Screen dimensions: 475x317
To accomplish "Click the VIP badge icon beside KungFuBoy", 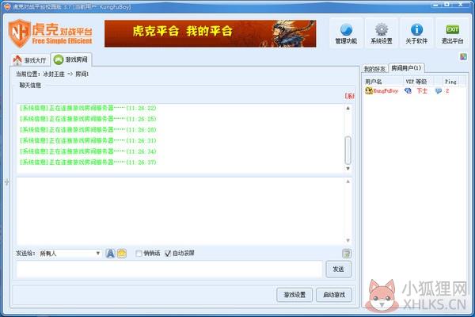I will click(x=408, y=90).
